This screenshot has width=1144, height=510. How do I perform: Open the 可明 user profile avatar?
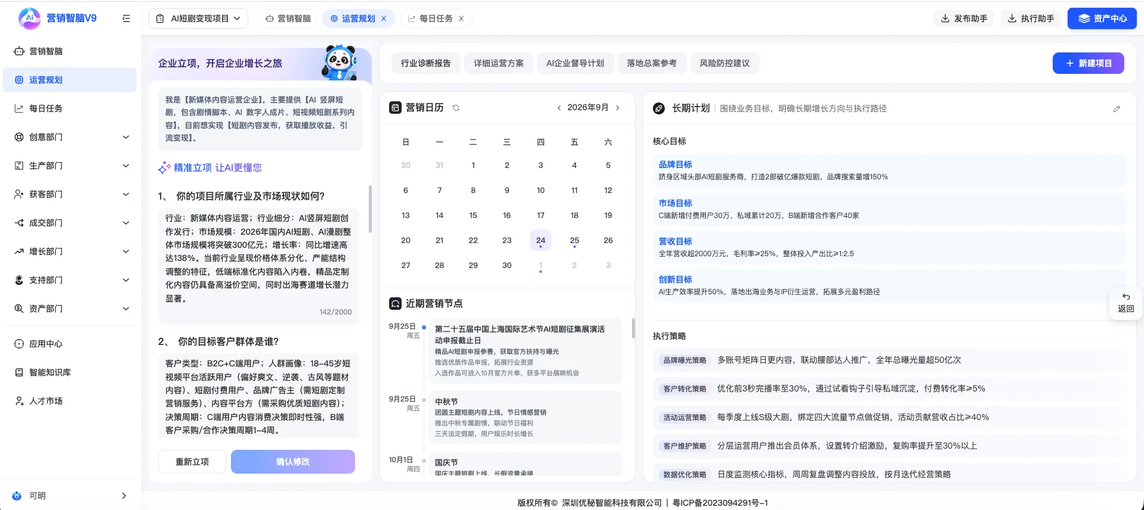(17, 496)
